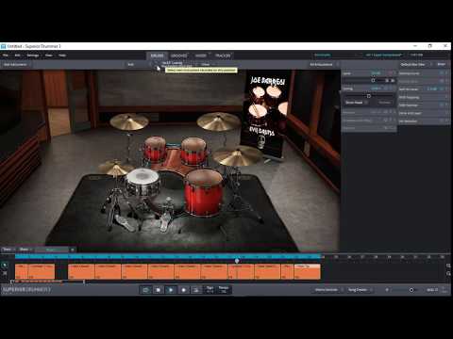Select the ride cymbal
This screenshot has height=339, width=453.
[x=237, y=156]
